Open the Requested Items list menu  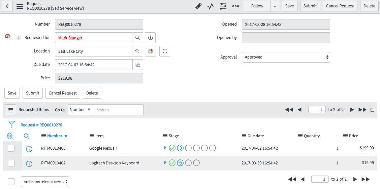click(10, 110)
